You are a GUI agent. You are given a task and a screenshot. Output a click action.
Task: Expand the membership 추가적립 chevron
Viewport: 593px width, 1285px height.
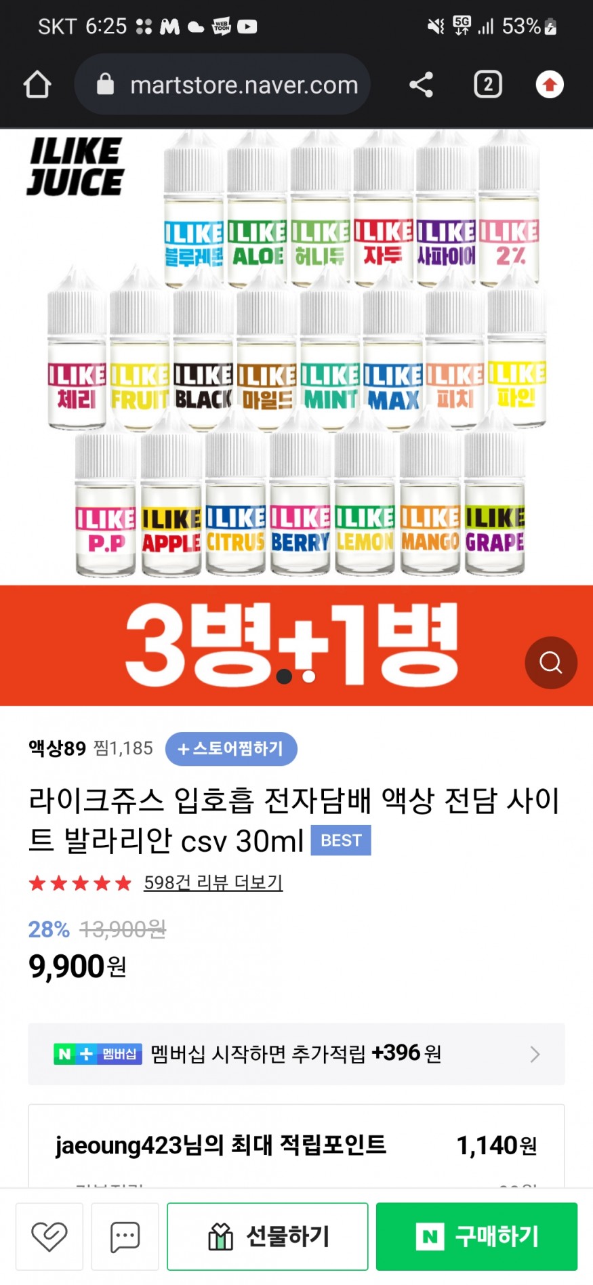tap(535, 1054)
